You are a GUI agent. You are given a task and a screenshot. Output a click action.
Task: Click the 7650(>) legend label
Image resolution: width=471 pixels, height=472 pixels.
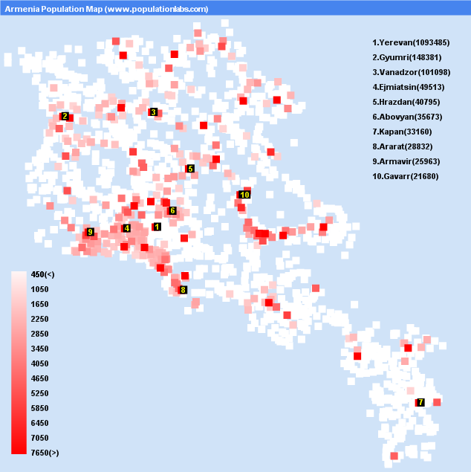click(45, 453)
